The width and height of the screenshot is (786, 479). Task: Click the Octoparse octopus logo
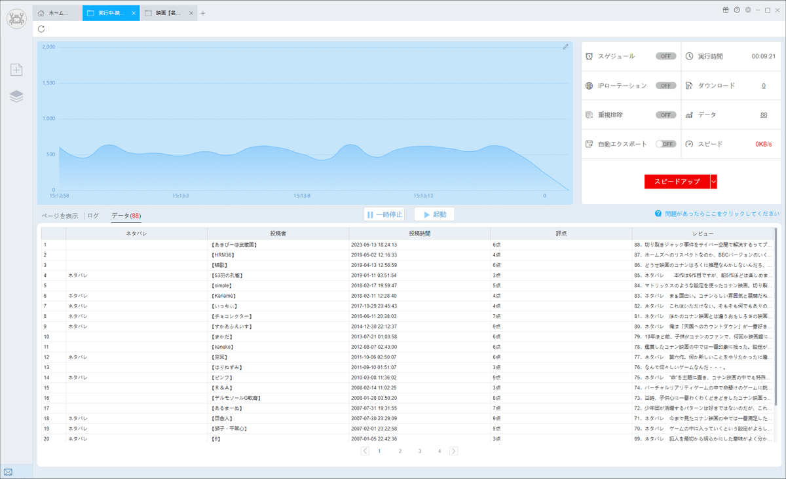pyautogui.click(x=16, y=18)
